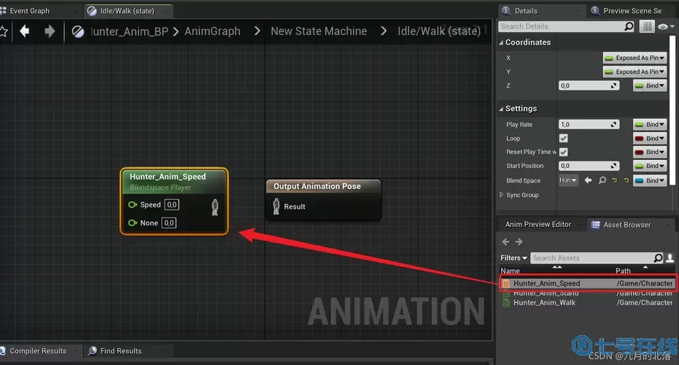Viewport: 679px width, 365px height.
Task: Click the Result pose pin icon
Action: [276, 207]
